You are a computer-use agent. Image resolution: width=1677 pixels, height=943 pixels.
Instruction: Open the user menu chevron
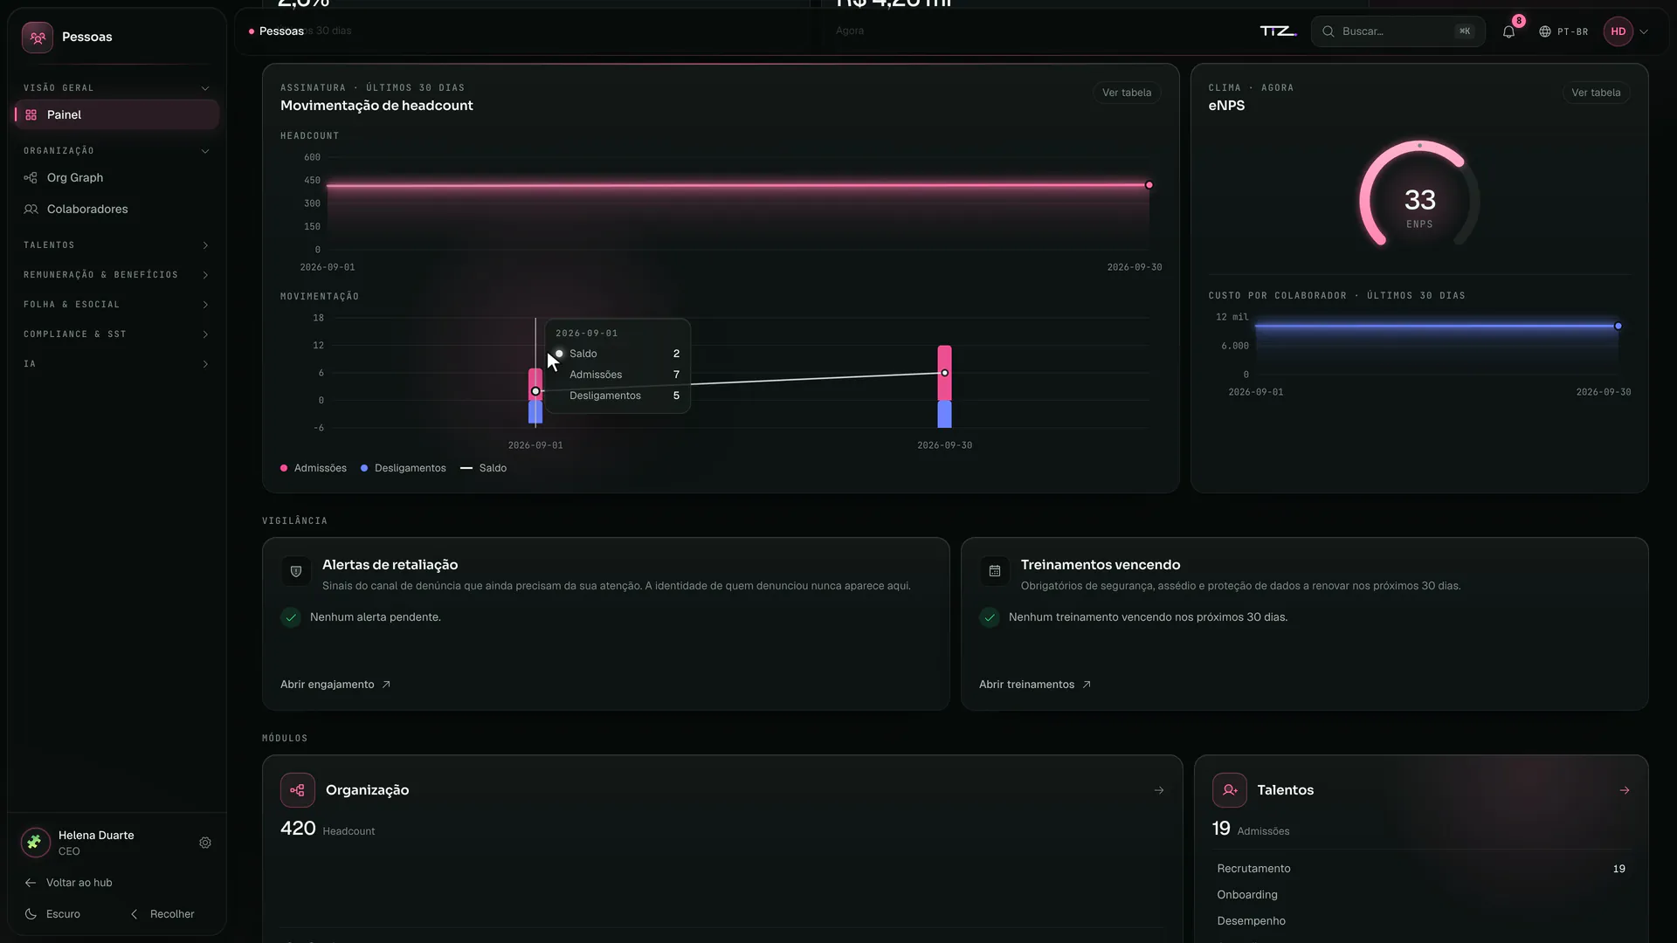1644,31
